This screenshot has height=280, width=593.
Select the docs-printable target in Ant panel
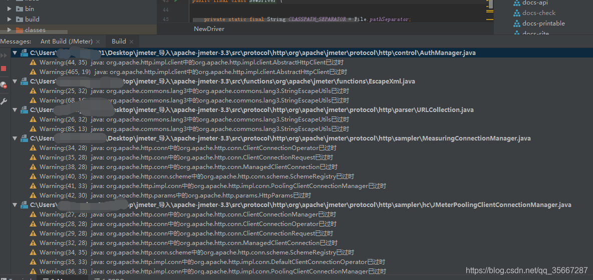pos(543,23)
